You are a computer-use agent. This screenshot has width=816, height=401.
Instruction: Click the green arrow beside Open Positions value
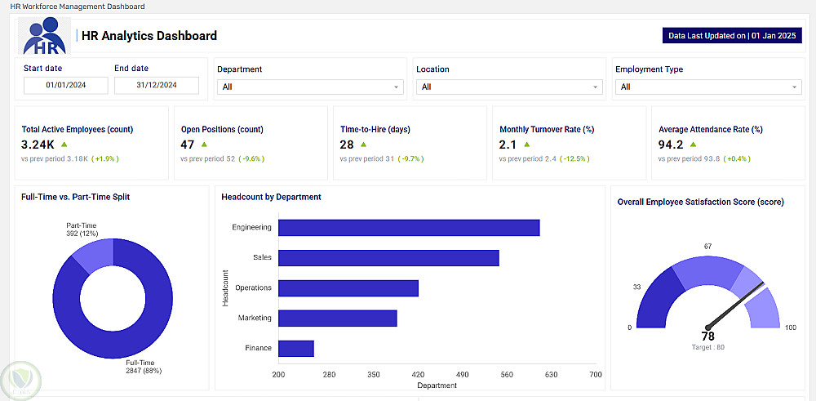click(x=204, y=145)
